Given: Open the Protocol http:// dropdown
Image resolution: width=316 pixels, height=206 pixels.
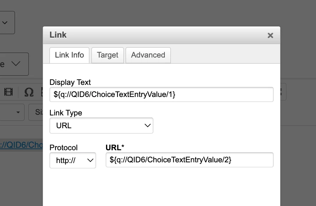Looking at the screenshot, I should [73, 160].
